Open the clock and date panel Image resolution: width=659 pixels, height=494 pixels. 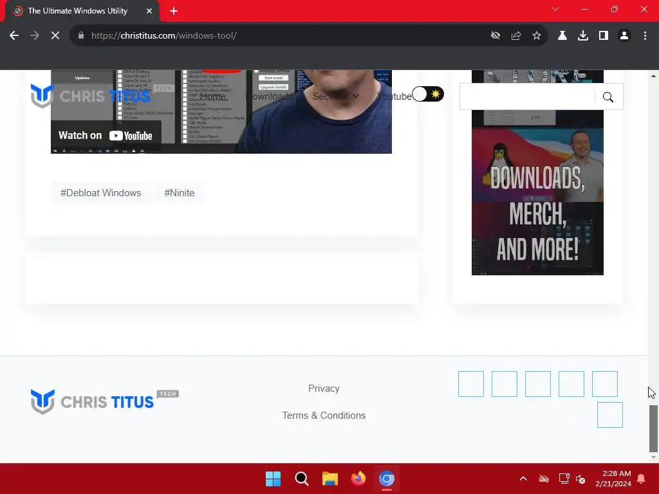[613, 479]
